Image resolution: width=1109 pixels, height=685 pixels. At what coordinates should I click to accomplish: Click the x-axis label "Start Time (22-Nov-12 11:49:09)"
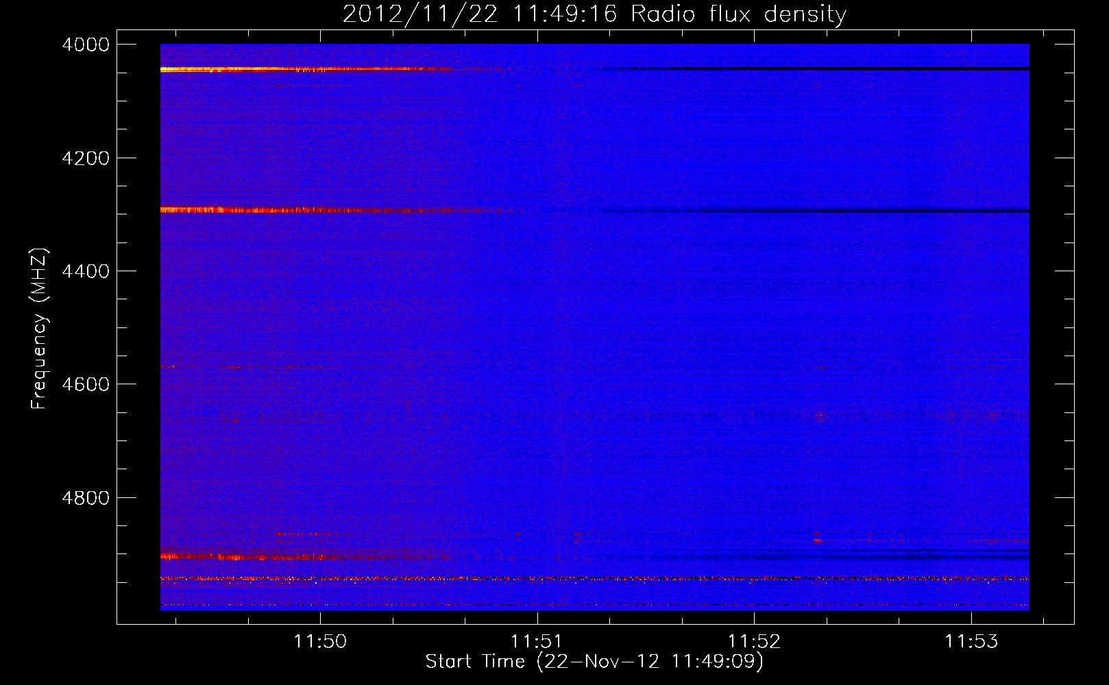click(594, 662)
